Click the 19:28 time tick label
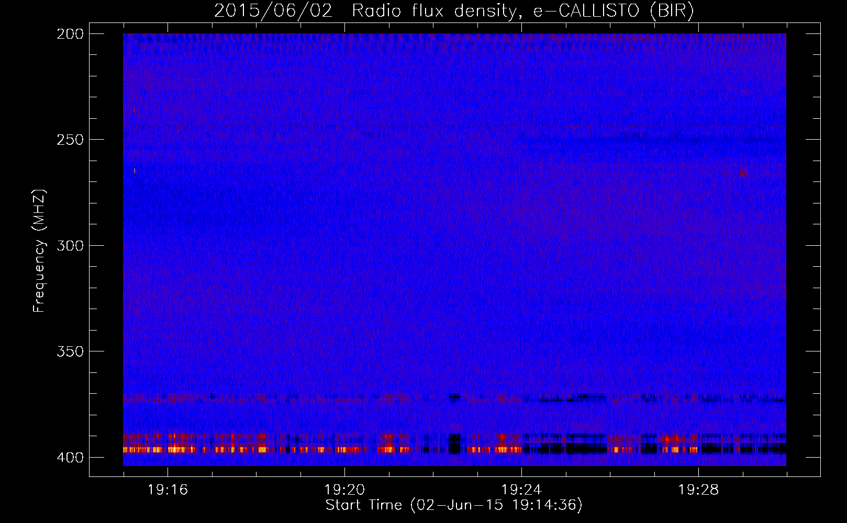The image size is (847, 523). click(x=698, y=490)
